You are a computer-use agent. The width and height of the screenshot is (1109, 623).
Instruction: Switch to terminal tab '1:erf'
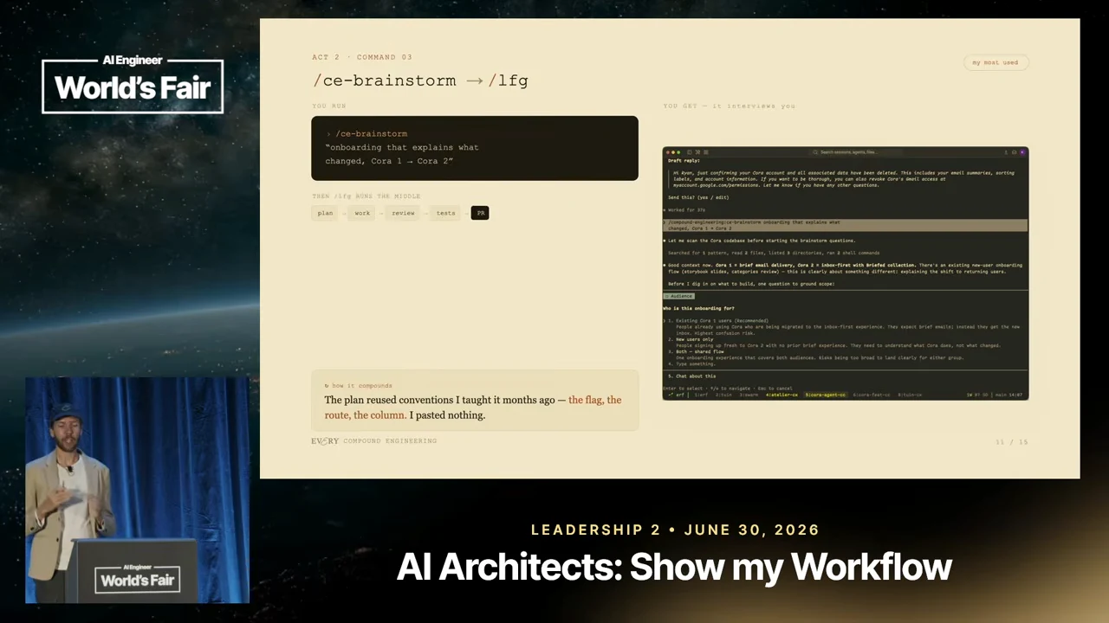point(701,395)
